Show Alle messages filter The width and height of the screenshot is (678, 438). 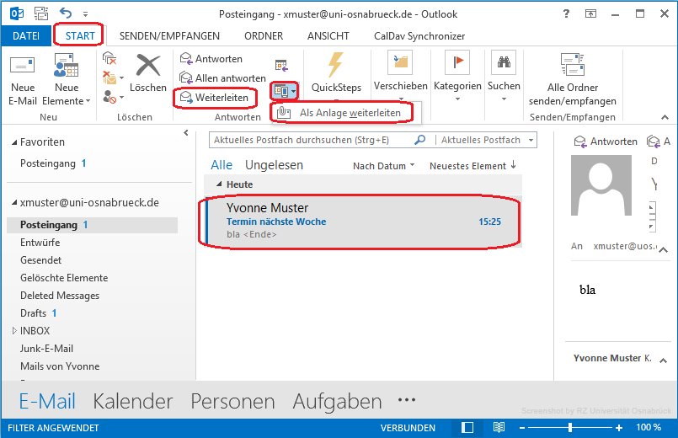pos(222,165)
